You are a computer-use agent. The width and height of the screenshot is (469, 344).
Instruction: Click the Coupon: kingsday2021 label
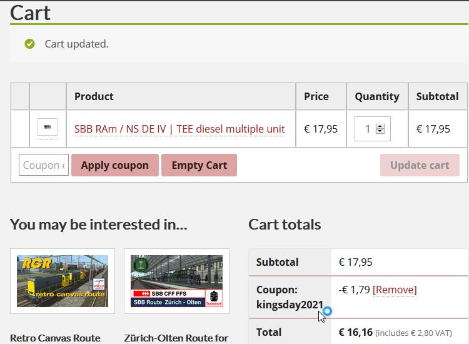tap(290, 297)
